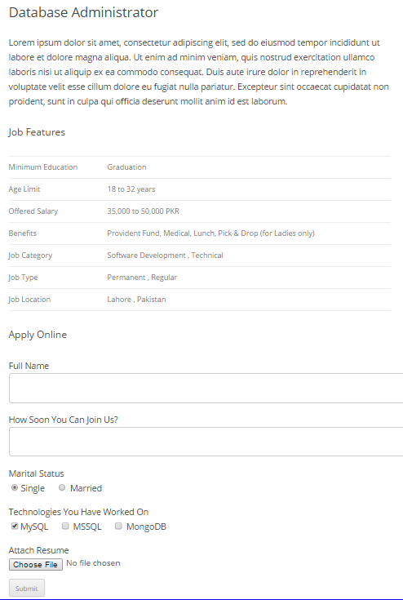This screenshot has width=403, height=600.
Task: Focus the How Soon You Can Join Us field
Action: click(x=206, y=442)
